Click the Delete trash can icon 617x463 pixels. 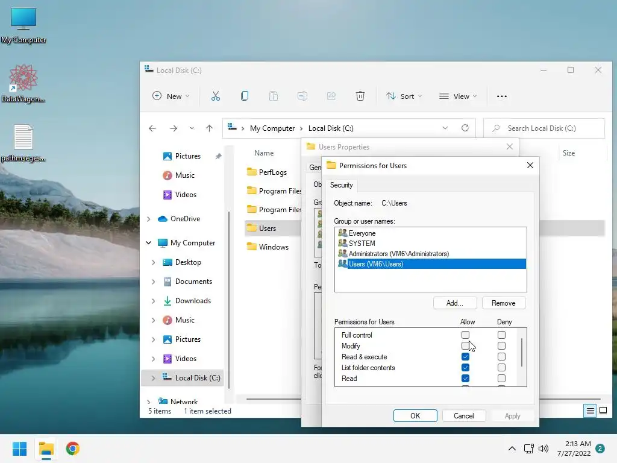tap(360, 96)
